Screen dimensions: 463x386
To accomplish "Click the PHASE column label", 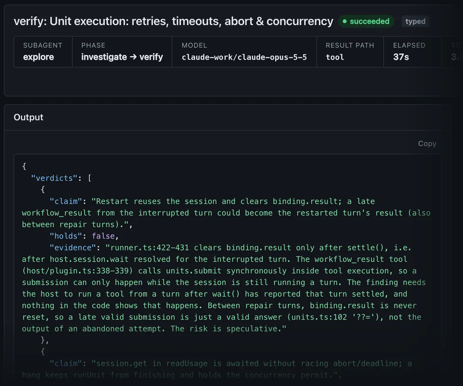I will tap(93, 45).
